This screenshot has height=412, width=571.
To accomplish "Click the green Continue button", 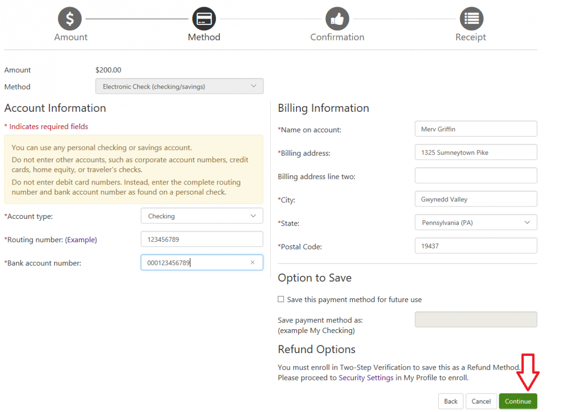I will point(518,401).
